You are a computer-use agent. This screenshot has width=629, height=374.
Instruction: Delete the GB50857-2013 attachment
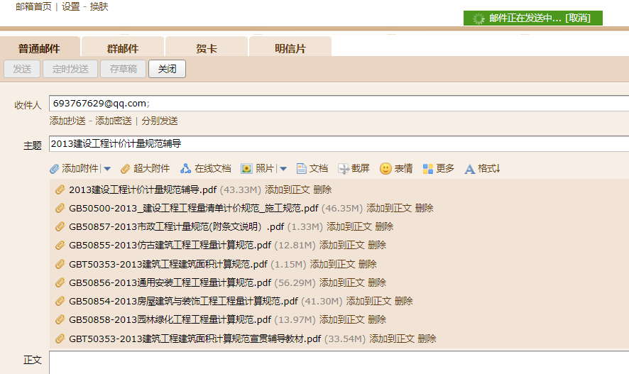pos(384,226)
